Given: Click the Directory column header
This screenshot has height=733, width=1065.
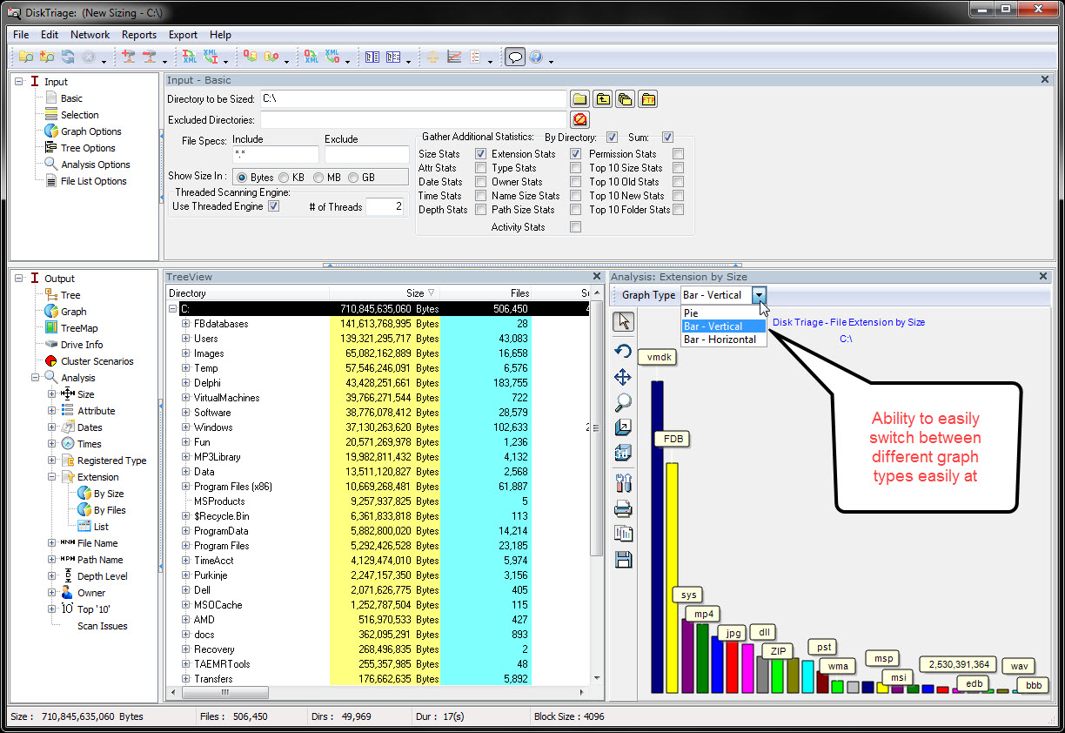Looking at the screenshot, I should (247, 293).
